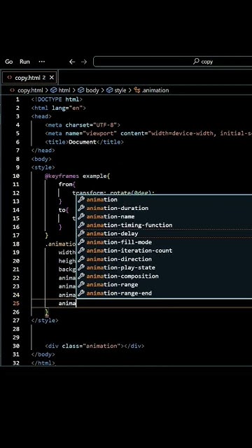Choose the animation-direction suggestion
This screenshot has height=448, width=252.
(164, 259)
